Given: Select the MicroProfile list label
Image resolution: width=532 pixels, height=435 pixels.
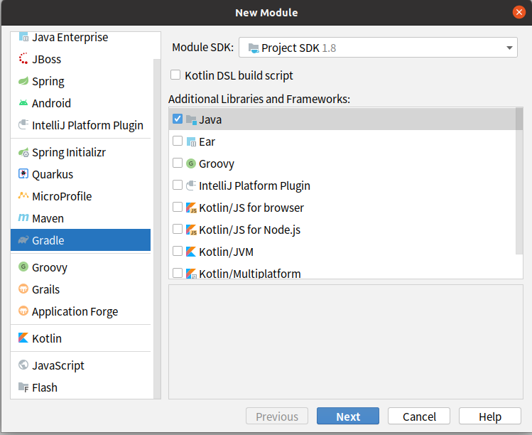Looking at the screenshot, I should pos(62,196).
